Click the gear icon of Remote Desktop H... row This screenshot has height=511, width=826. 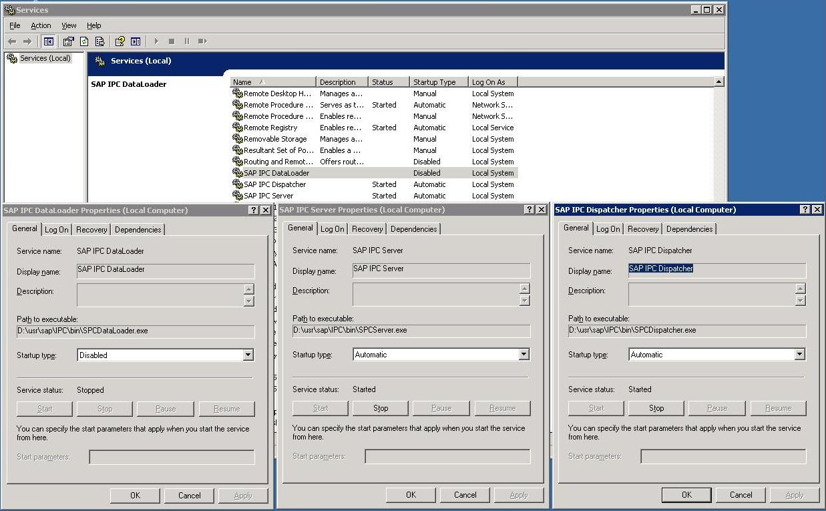tap(237, 93)
